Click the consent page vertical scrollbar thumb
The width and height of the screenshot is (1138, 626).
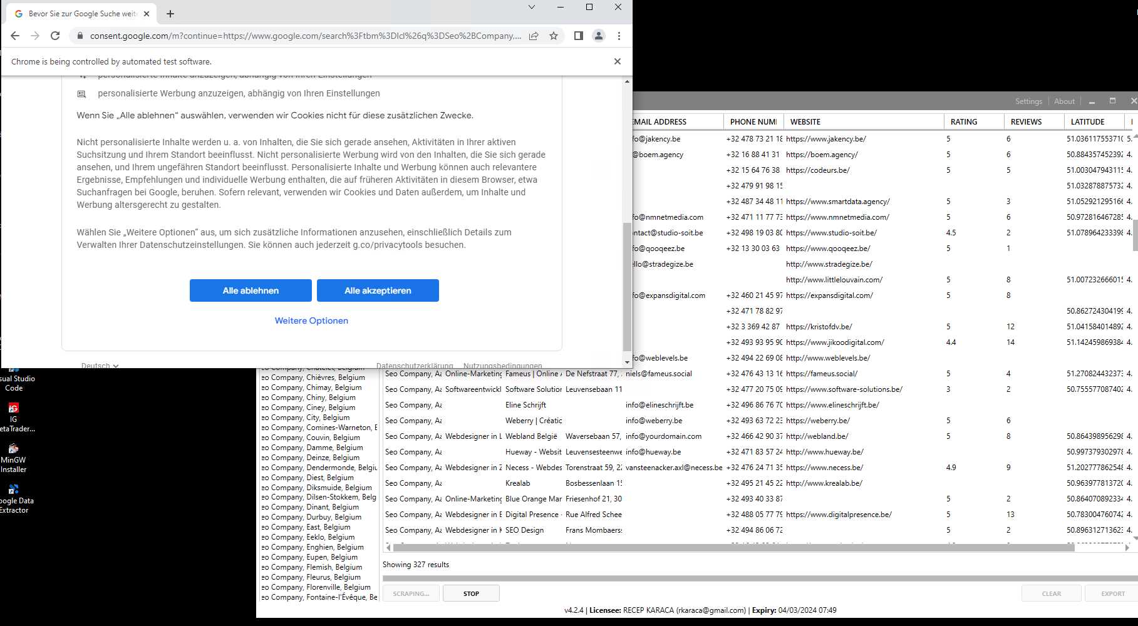[x=627, y=286]
